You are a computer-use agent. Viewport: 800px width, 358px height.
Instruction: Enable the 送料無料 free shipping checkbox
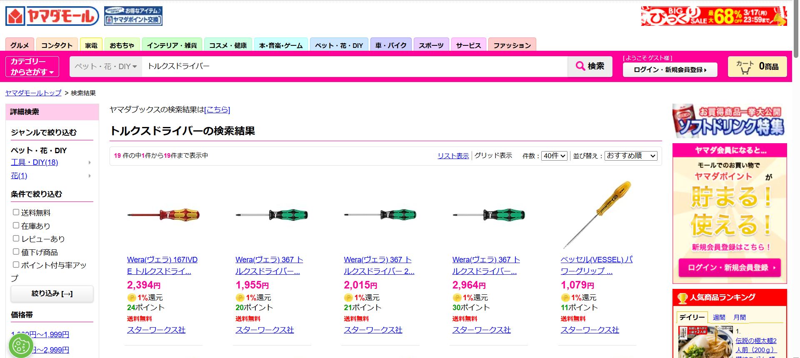pos(16,212)
